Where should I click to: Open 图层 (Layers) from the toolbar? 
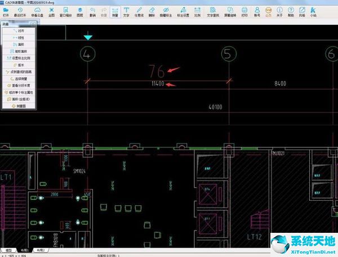click(x=79, y=12)
